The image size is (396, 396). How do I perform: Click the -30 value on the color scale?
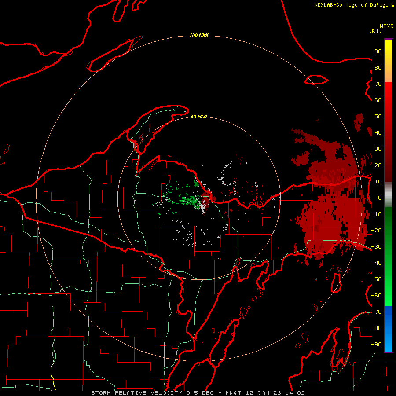point(376,247)
